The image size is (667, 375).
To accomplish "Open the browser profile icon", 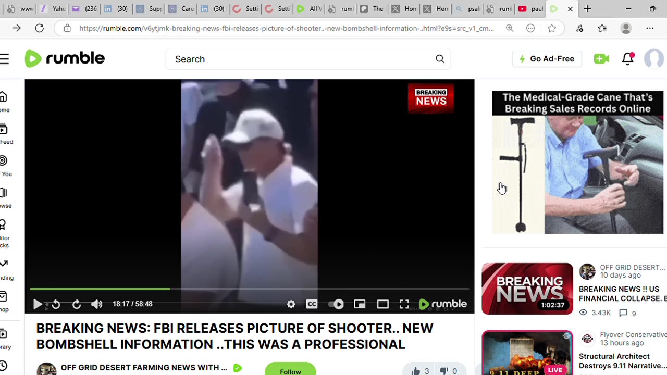I will (x=626, y=28).
